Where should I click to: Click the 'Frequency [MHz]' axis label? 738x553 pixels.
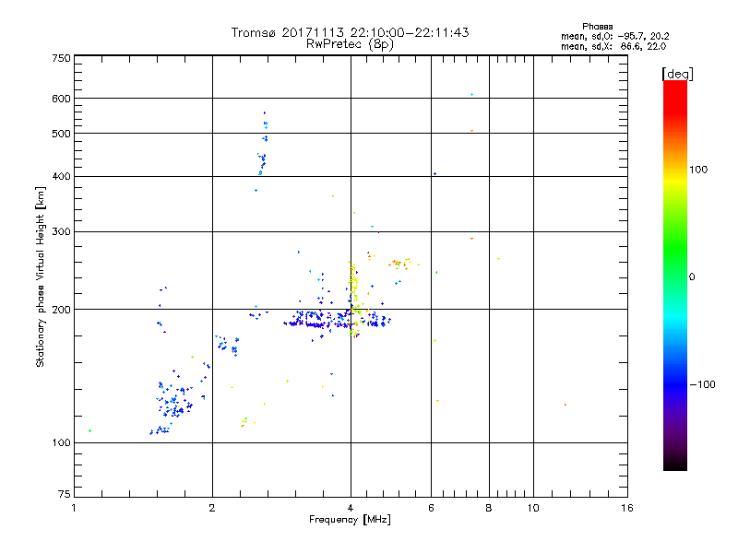[350, 520]
